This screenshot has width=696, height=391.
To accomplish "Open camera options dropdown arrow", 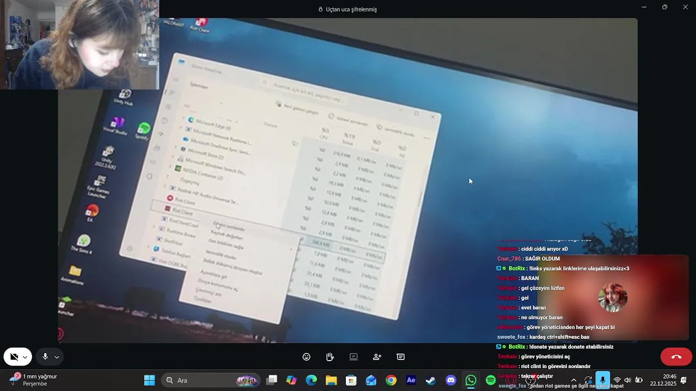I will [25, 357].
